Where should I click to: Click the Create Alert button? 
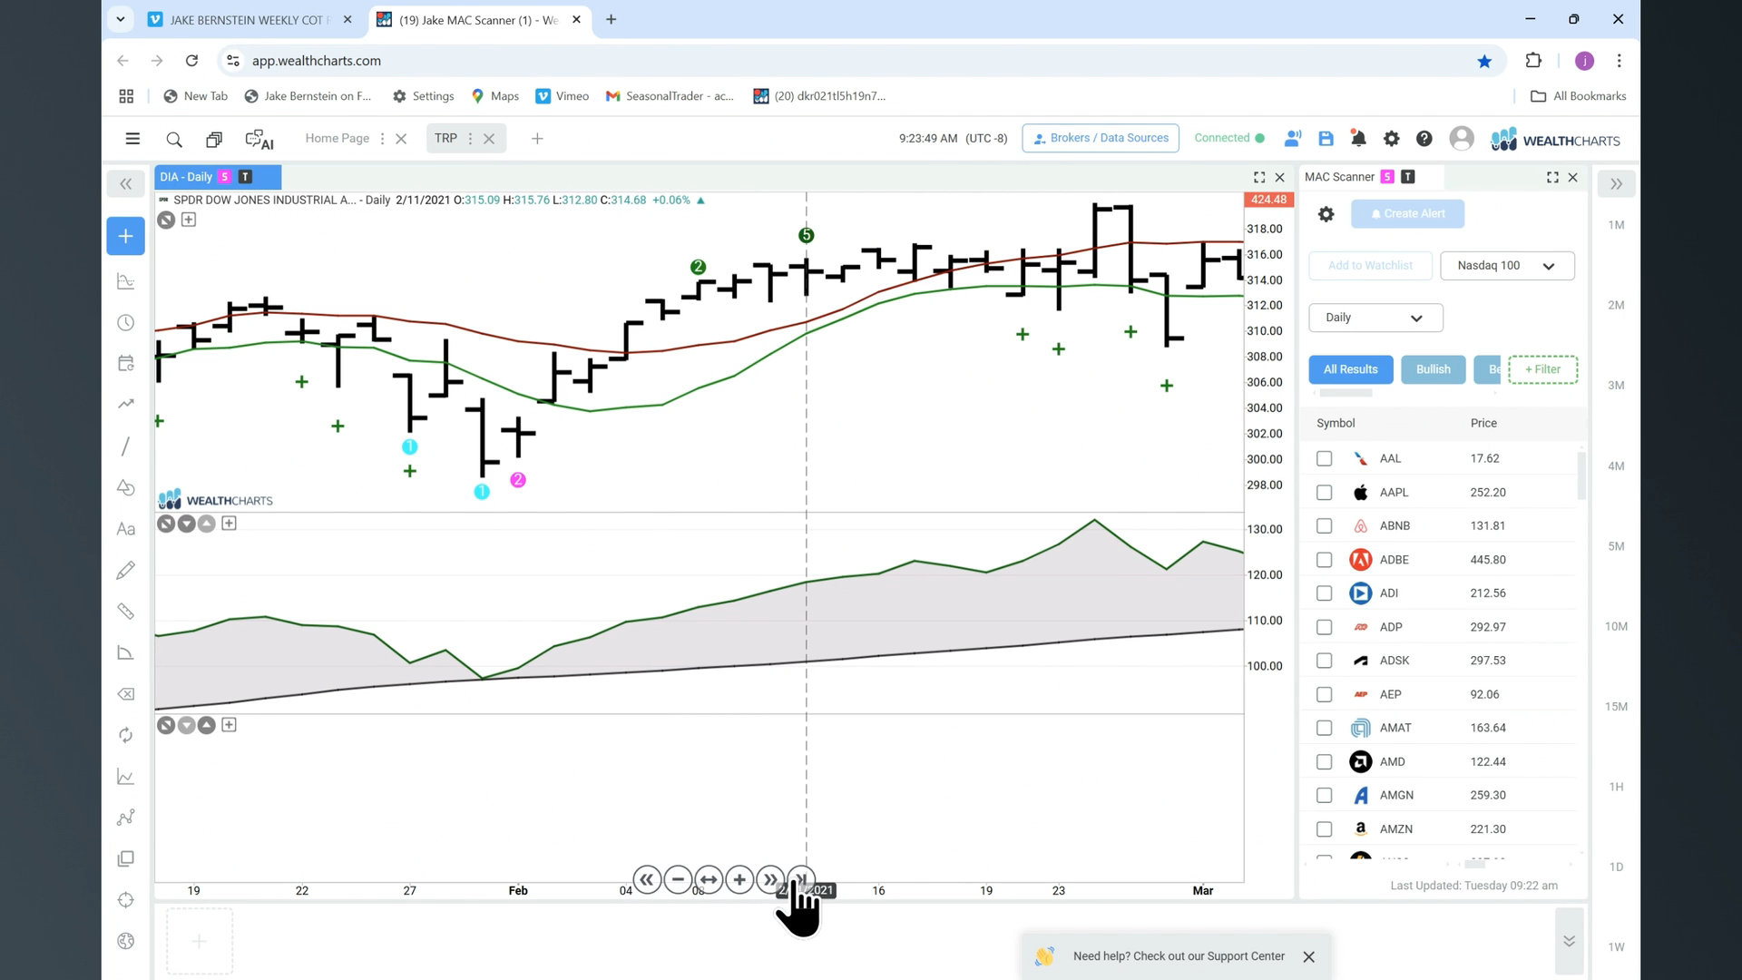1407,214
